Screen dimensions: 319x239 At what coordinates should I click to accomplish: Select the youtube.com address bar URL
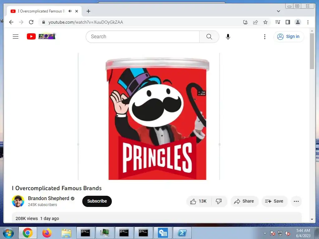pos(86,22)
